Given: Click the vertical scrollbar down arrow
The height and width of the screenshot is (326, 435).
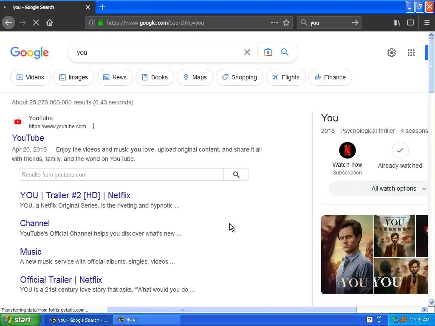Looking at the screenshot, I should 431,302.
